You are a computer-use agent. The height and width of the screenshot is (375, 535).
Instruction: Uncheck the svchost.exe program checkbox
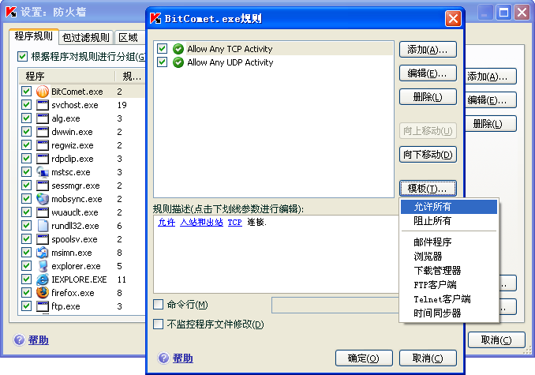[x=26, y=104]
